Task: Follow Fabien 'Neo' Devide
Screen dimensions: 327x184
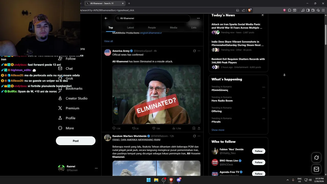Action: click(x=259, y=151)
